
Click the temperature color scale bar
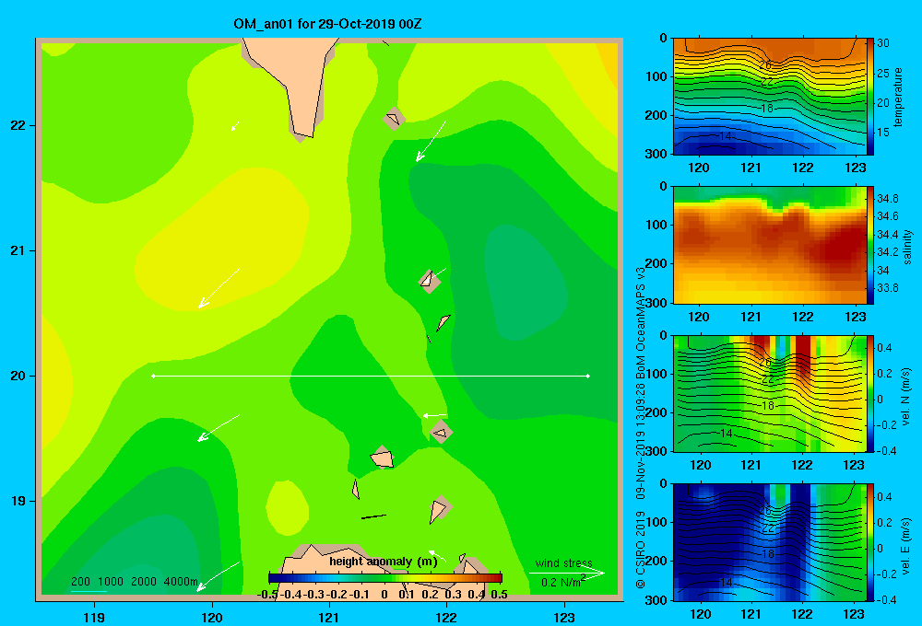pos(870,97)
